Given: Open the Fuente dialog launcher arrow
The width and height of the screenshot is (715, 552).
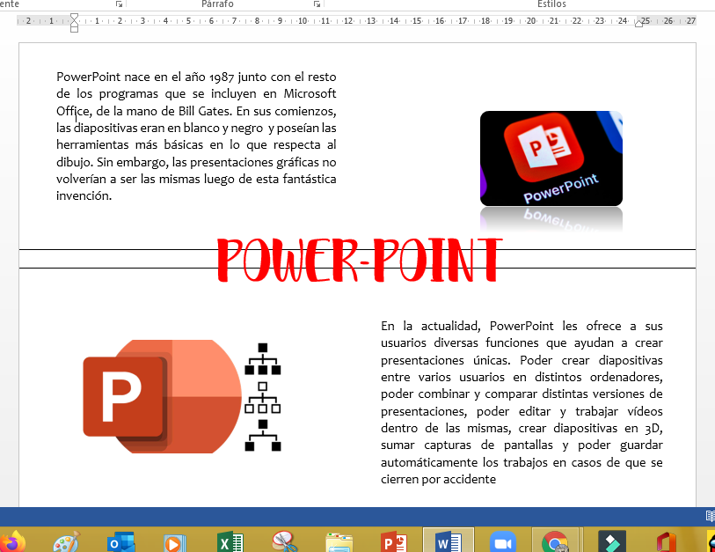Looking at the screenshot, I should click(x=119, y=4).
